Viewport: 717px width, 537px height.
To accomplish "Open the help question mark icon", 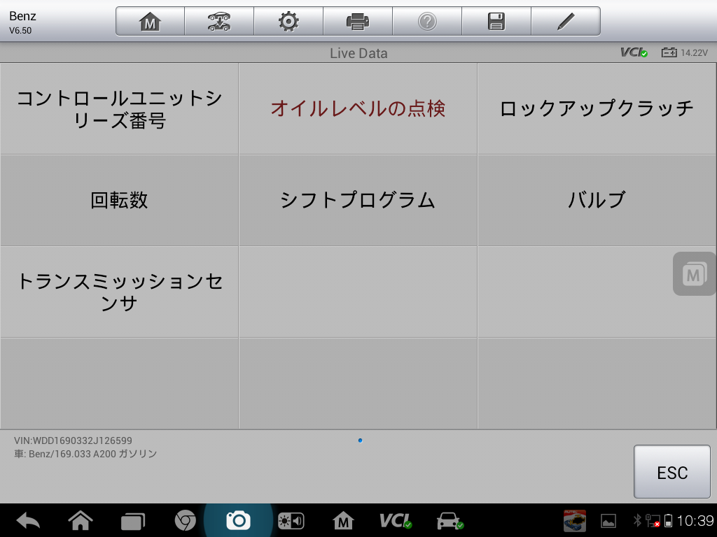I will click(427, 22).
